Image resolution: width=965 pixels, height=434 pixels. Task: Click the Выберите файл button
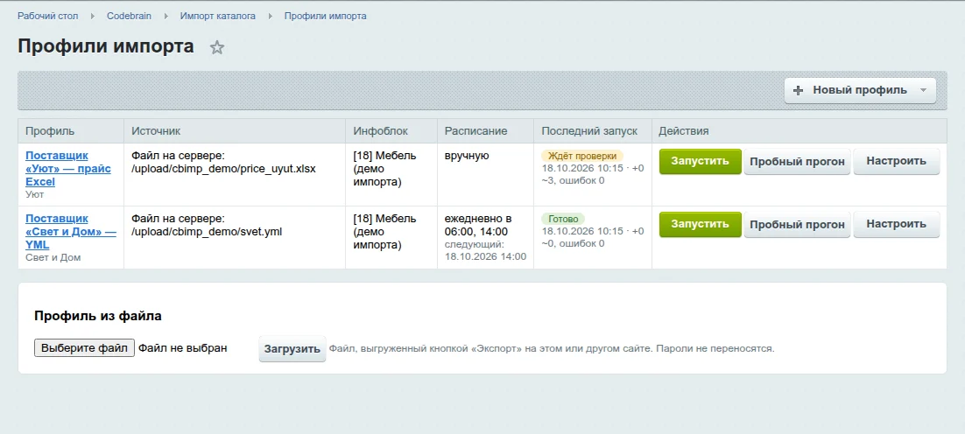tap(84, 348)
